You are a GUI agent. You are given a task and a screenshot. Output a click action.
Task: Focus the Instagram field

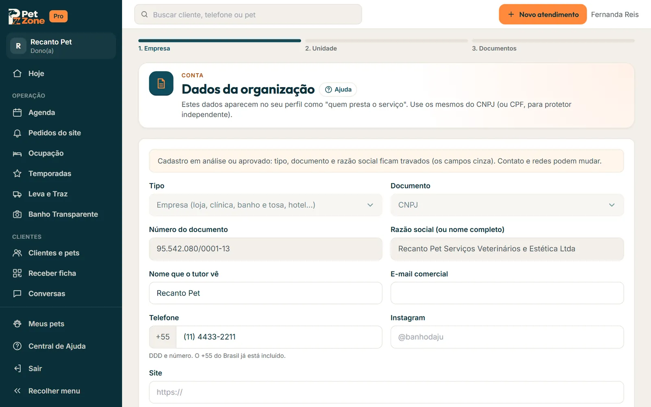507,337
